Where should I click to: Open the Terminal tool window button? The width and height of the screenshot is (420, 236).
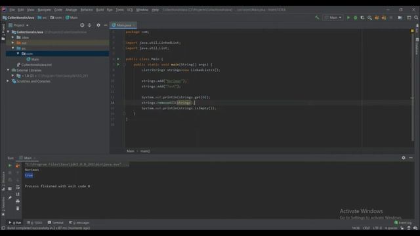point(55,223)
